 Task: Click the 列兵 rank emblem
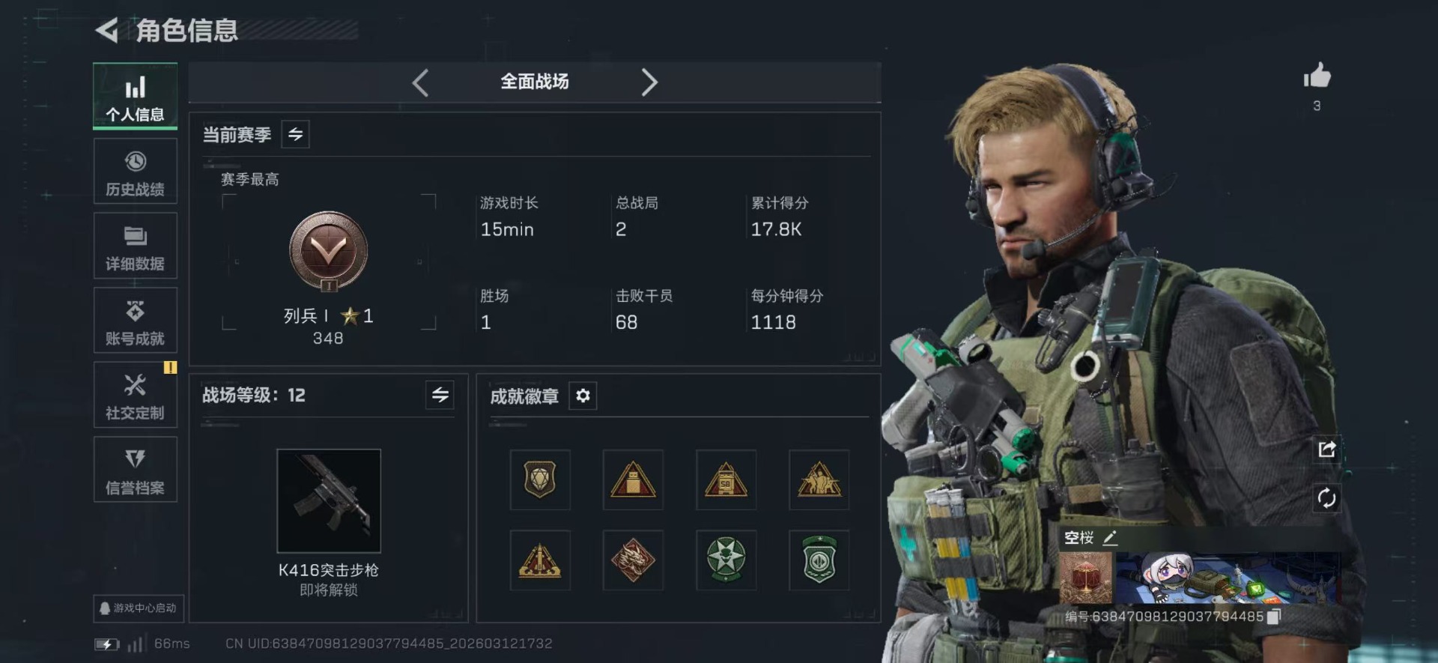[x=328, y=252]
